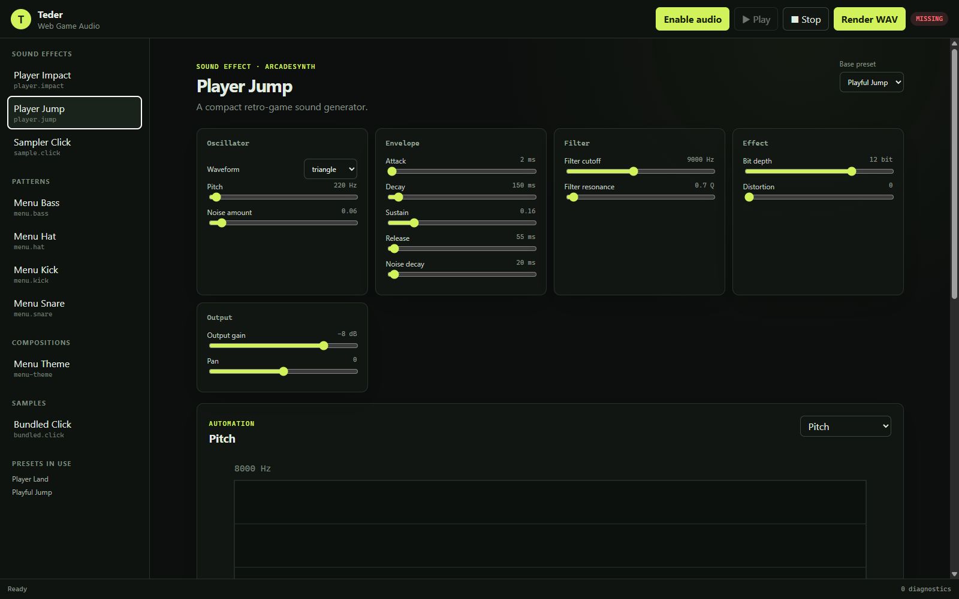Click the Ready status text

point(17,589)
